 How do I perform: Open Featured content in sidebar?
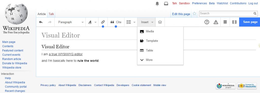13,51
